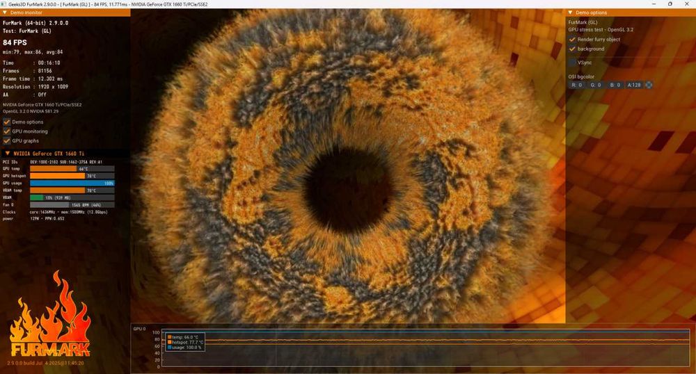This screenshot has width=696, height=374.
Task: Click the FurMark (64-bit) 2.9.0.0 text
Action: pyautogui.click(x=35, y=23)
